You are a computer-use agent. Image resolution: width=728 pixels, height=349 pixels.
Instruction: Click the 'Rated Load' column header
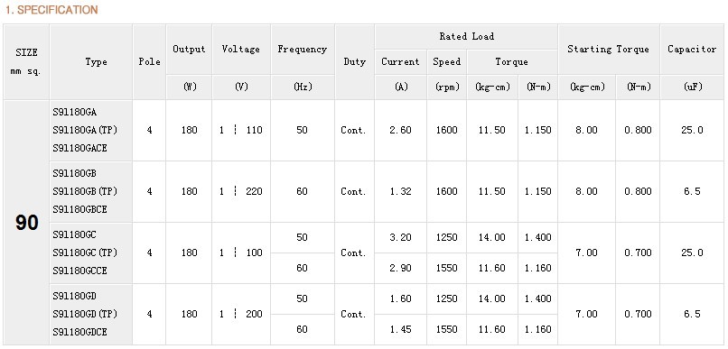tap(466, 37)
